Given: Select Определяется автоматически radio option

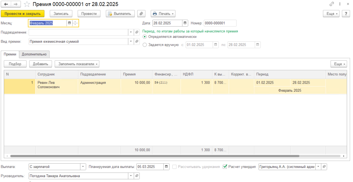Looking at the screenshot, I should (x=145, y=37).
